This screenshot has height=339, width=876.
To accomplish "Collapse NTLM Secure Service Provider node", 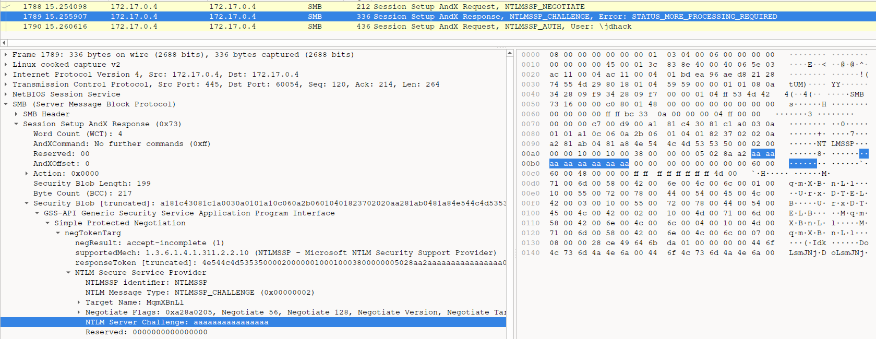I will (68, 273).
